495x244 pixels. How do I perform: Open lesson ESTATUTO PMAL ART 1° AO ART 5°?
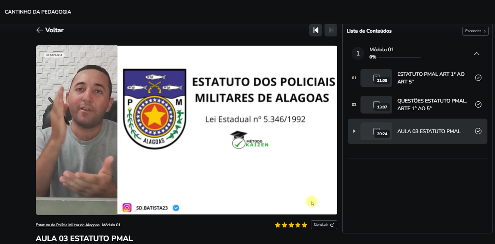(x=431, y=78)
